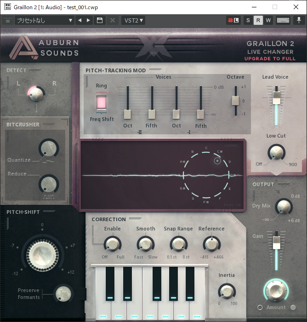
Task: Click the Reduce knob in Bitcrusher
Action: point(49,184)
